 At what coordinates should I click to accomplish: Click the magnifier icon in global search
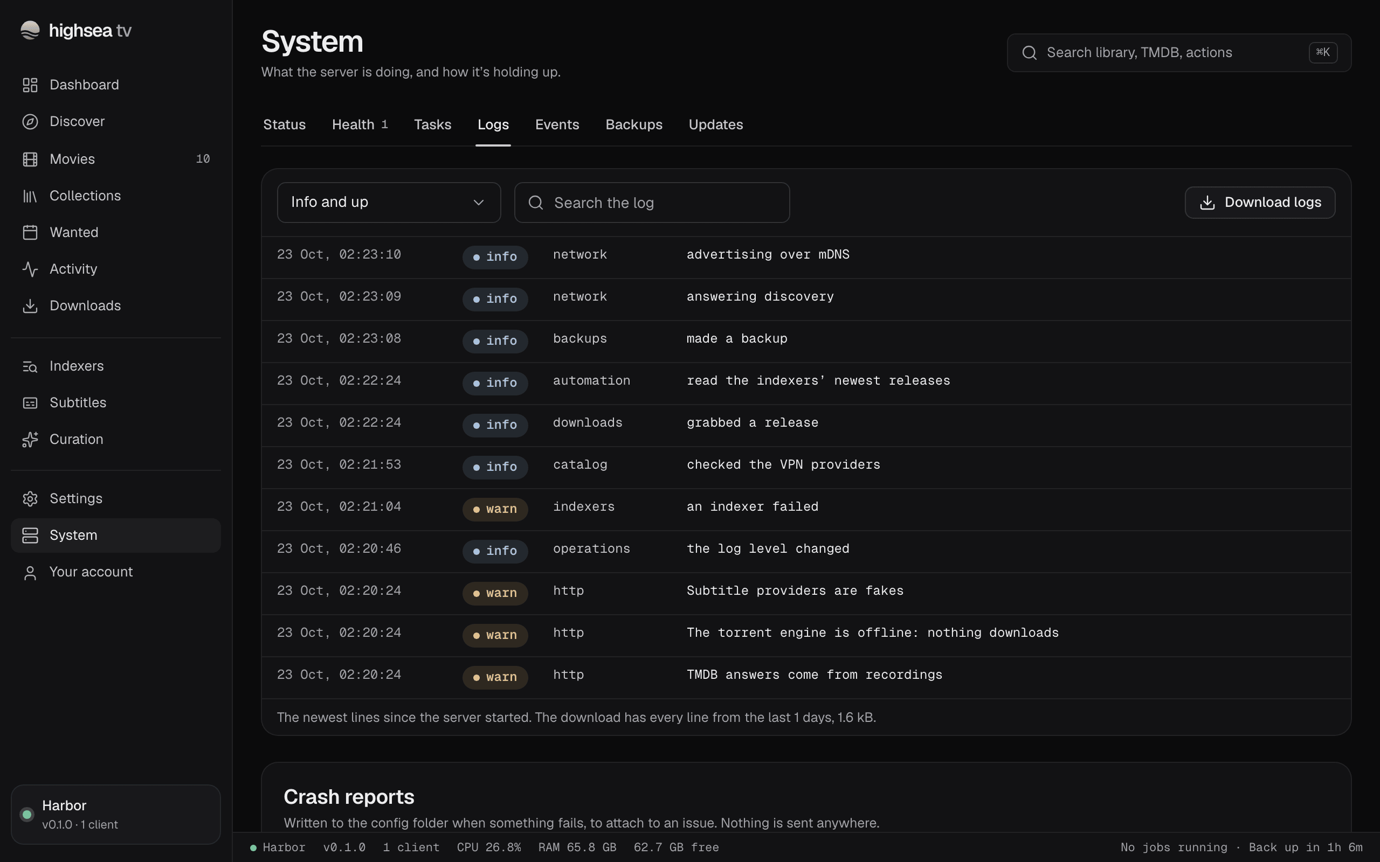pyautogui.click(x=1029, y=53)
